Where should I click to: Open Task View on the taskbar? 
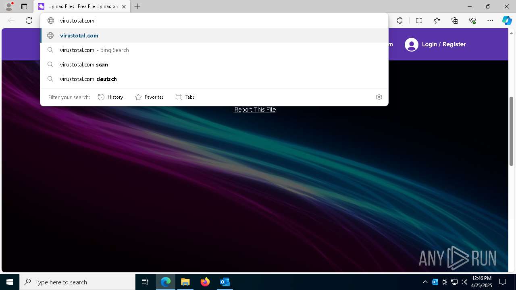[145, 282]
